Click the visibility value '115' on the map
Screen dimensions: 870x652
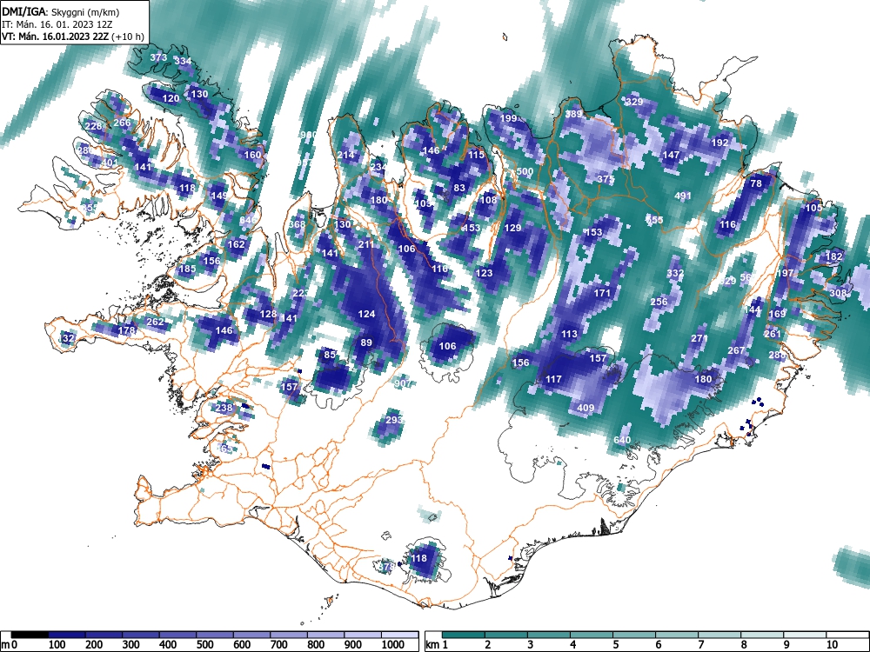pyautogui.click(x=476, y=156)
